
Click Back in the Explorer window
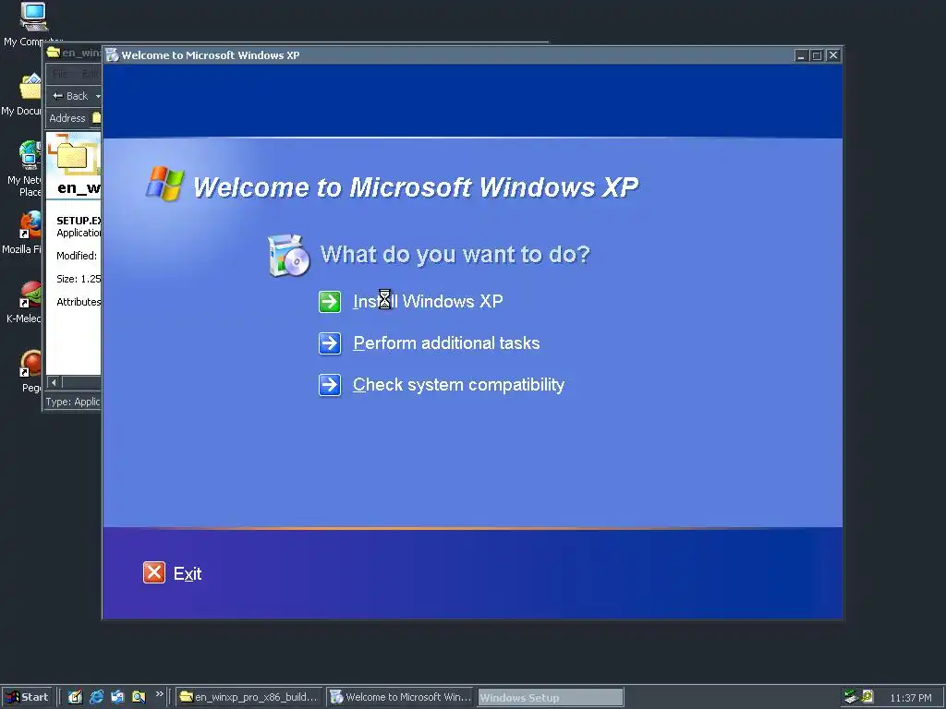click(70, 96)
